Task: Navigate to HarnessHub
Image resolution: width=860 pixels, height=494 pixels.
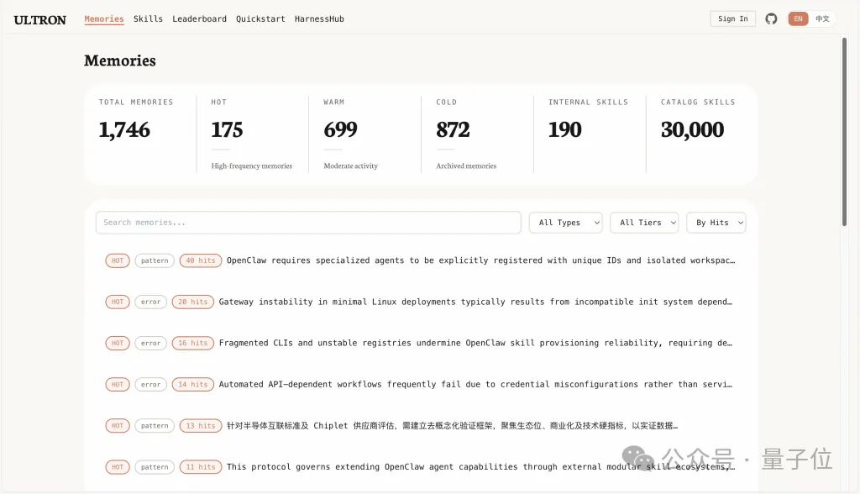Action: pyautogui.click(x=319, y=18)
